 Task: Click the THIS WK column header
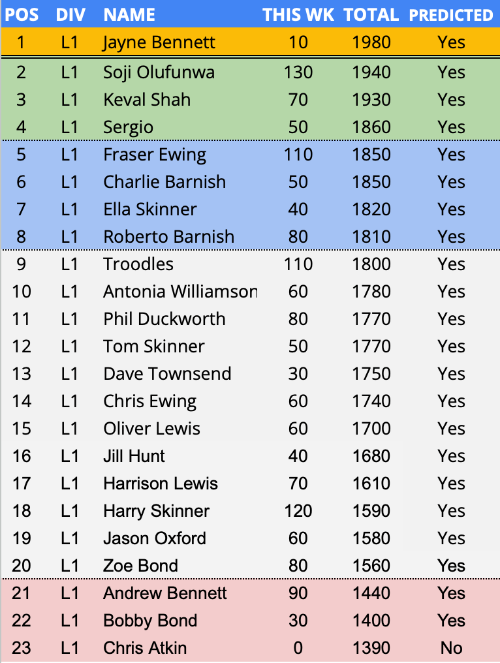(298, 14)
